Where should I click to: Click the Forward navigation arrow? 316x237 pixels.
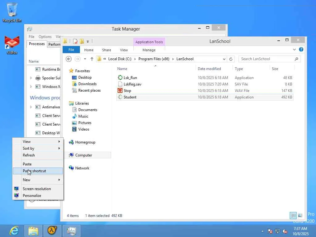click(77, 59)
